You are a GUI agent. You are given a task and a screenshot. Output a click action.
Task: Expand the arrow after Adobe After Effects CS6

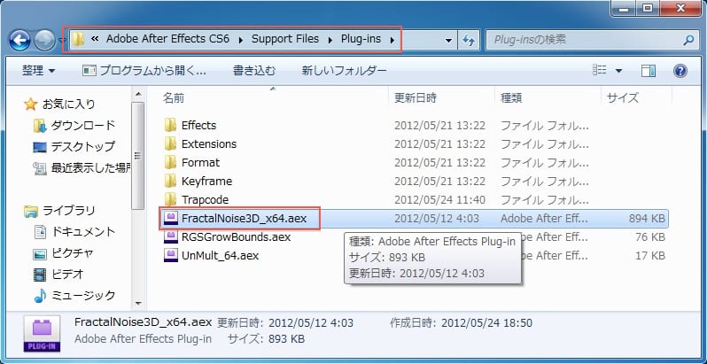pos(240,40)
